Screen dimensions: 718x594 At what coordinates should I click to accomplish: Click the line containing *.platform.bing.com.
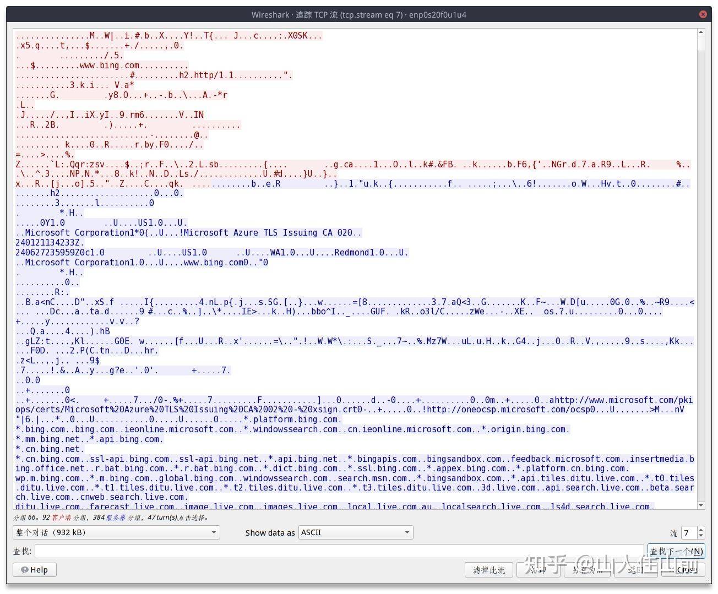[179, 419]
